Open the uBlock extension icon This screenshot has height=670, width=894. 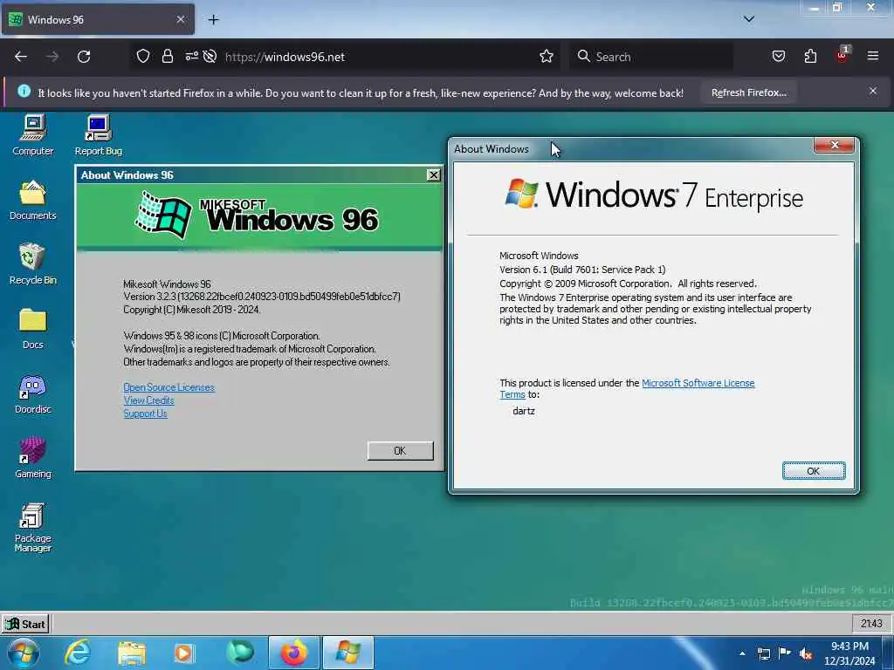[x=842, y=56]
